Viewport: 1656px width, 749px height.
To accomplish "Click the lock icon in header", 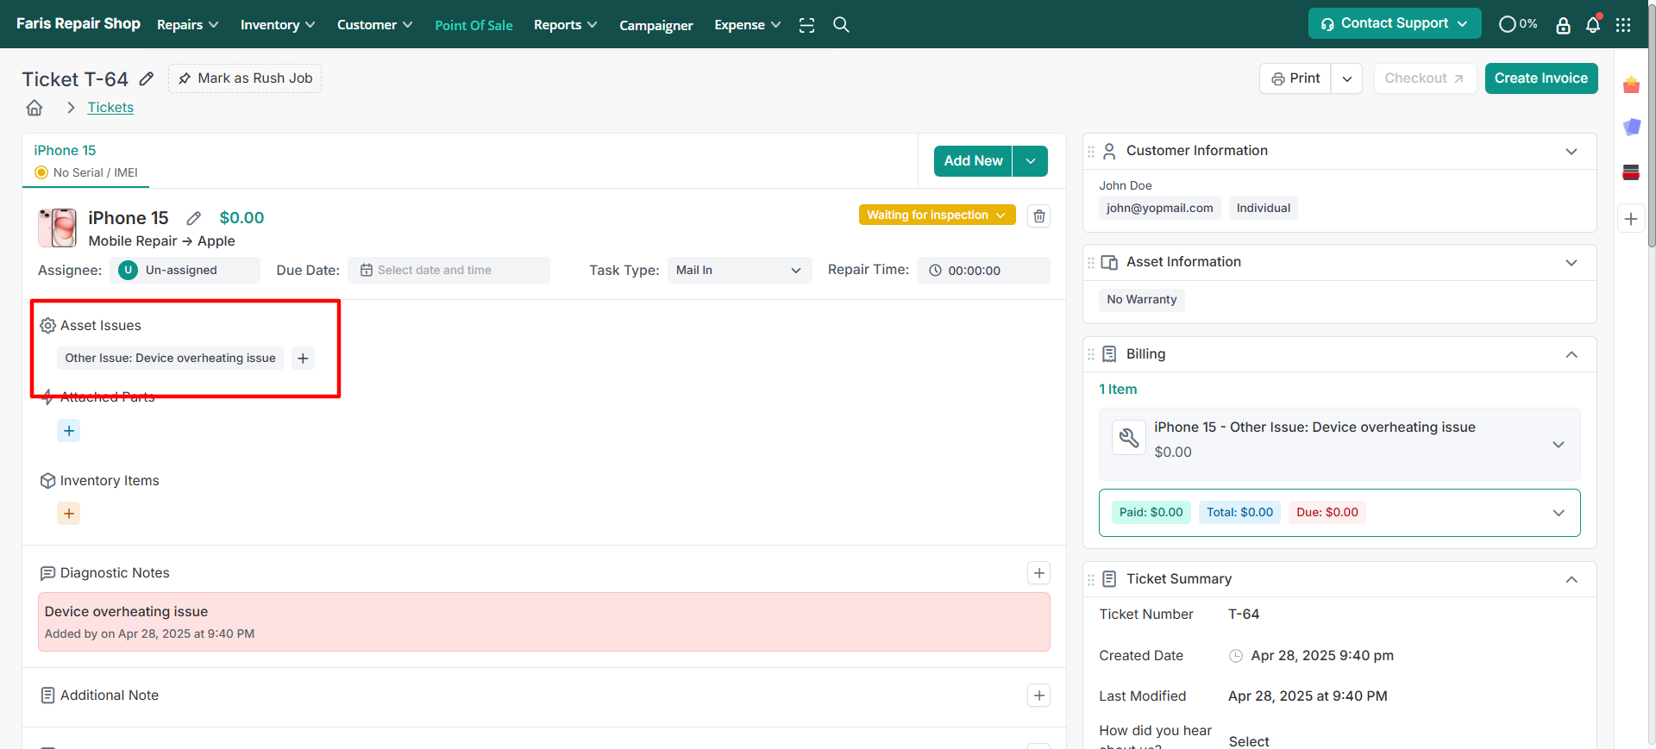I will [x=1563, y=25].
